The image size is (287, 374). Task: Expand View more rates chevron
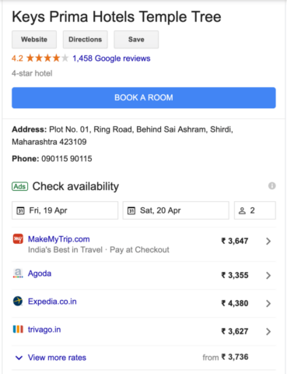coord(19,358)
